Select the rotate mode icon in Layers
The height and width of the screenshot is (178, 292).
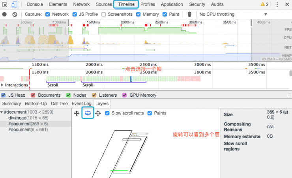point(88,113)
